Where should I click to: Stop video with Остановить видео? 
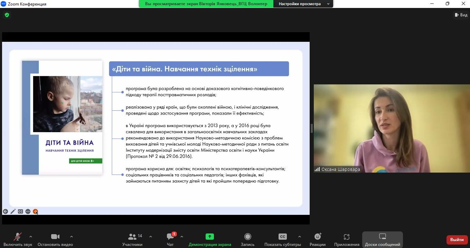tap(55, 239)
